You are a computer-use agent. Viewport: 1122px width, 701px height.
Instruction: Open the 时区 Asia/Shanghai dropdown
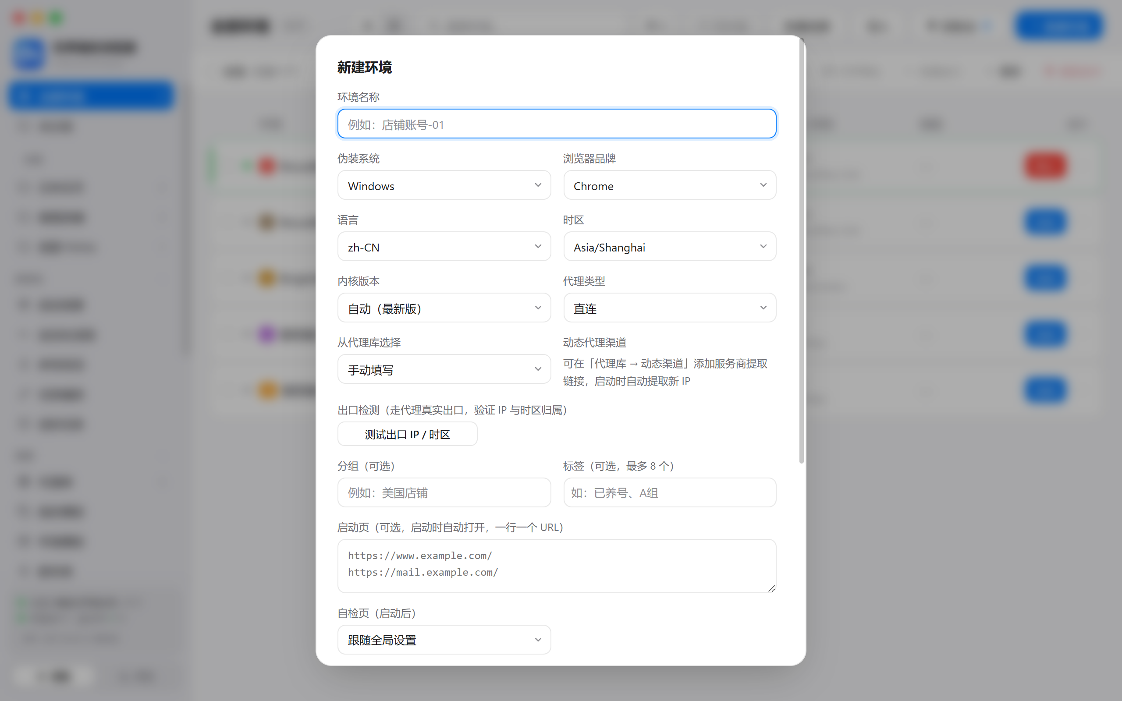670,246
